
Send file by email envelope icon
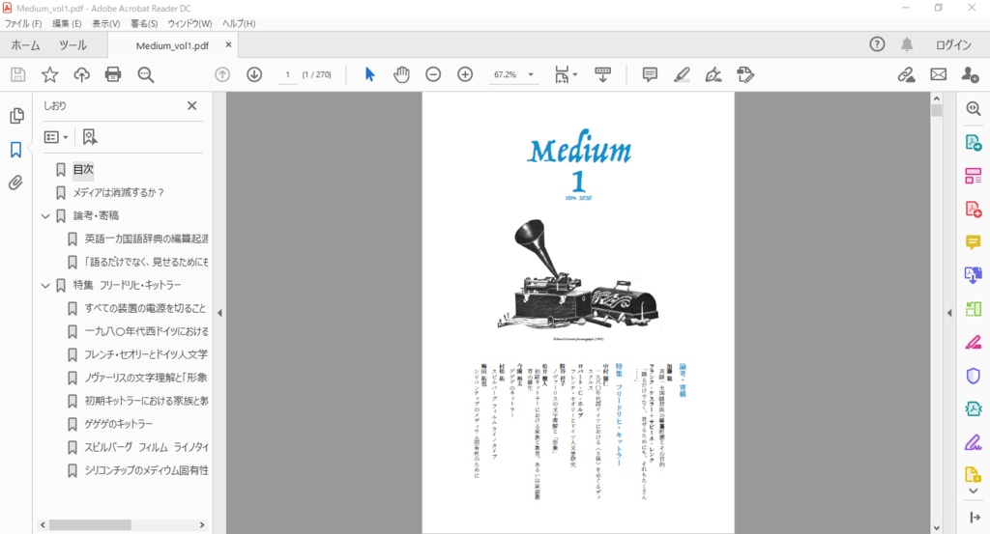tap(939, 74)
